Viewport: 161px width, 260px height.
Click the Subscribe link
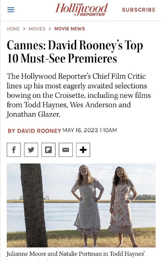(x=139, y=10)
